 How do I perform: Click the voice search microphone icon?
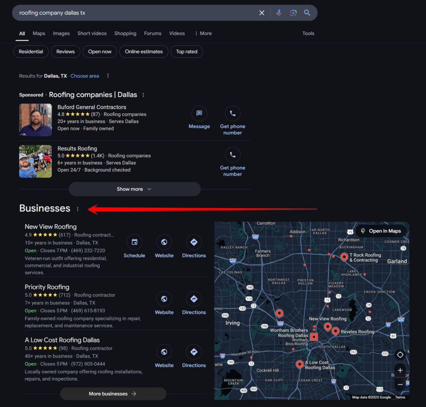279,13
